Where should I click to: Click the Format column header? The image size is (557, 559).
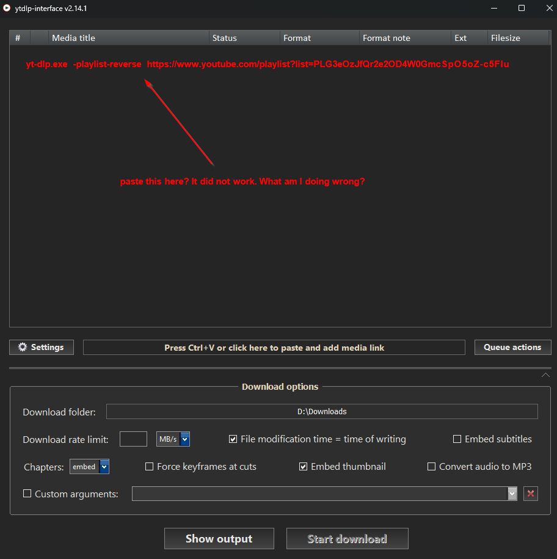tap(319, 38)
